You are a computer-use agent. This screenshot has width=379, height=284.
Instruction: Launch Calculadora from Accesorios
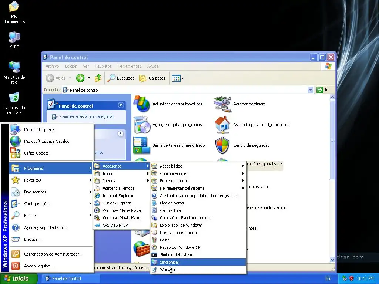click(x=198, y=210)
